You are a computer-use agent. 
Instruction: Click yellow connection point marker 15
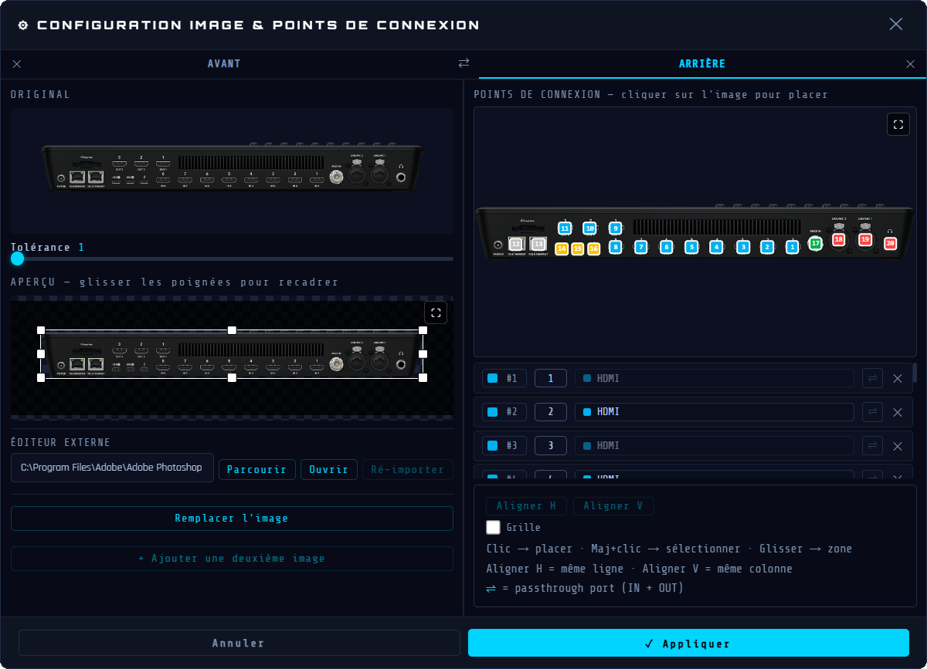pyautogui.click(x=577, y=248)
